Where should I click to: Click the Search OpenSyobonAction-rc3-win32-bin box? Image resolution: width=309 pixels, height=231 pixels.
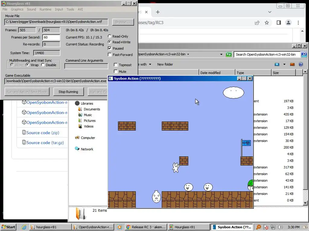(267, 54)
